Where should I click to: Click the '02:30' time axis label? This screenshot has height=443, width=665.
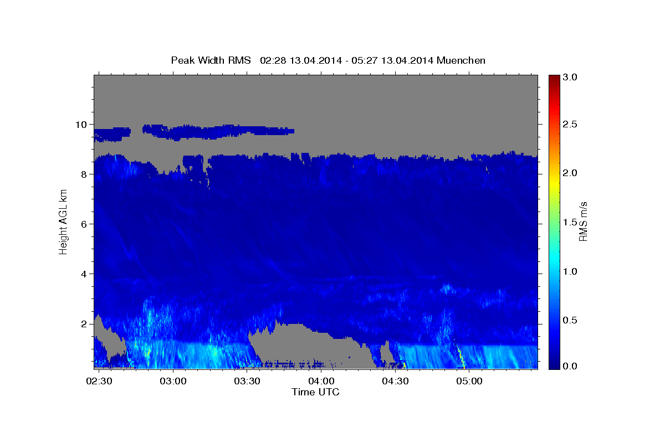100,382
